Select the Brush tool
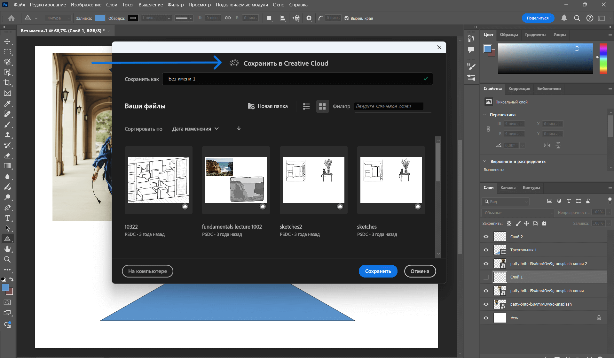This screenshot has height=358, width=614. (x=7, y=125)
